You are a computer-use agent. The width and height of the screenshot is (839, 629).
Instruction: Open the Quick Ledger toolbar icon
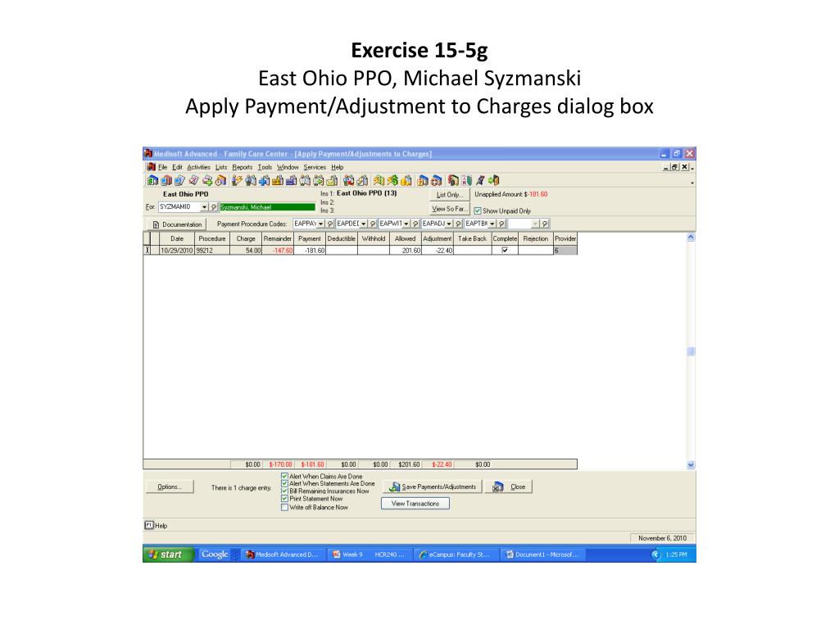click(379, 181)
